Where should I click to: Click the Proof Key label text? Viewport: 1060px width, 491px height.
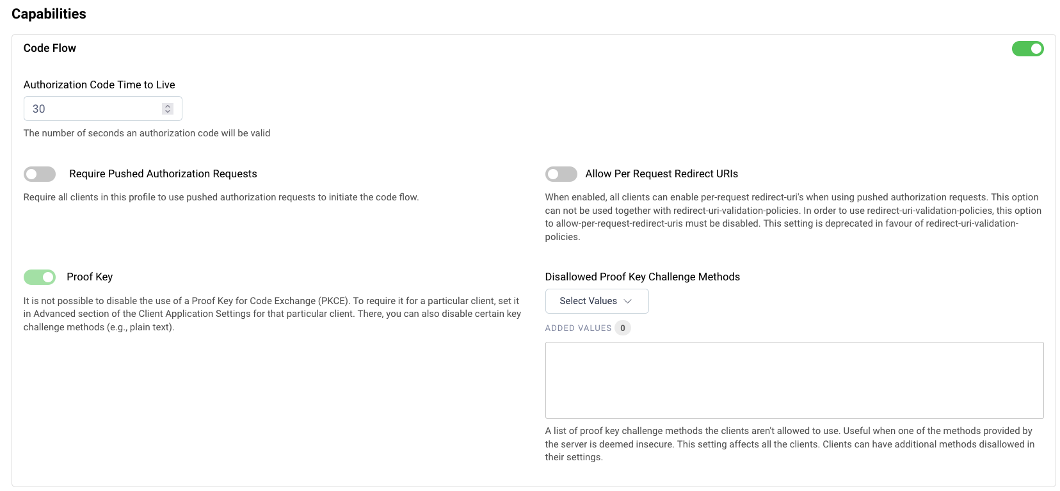(90, 277)
